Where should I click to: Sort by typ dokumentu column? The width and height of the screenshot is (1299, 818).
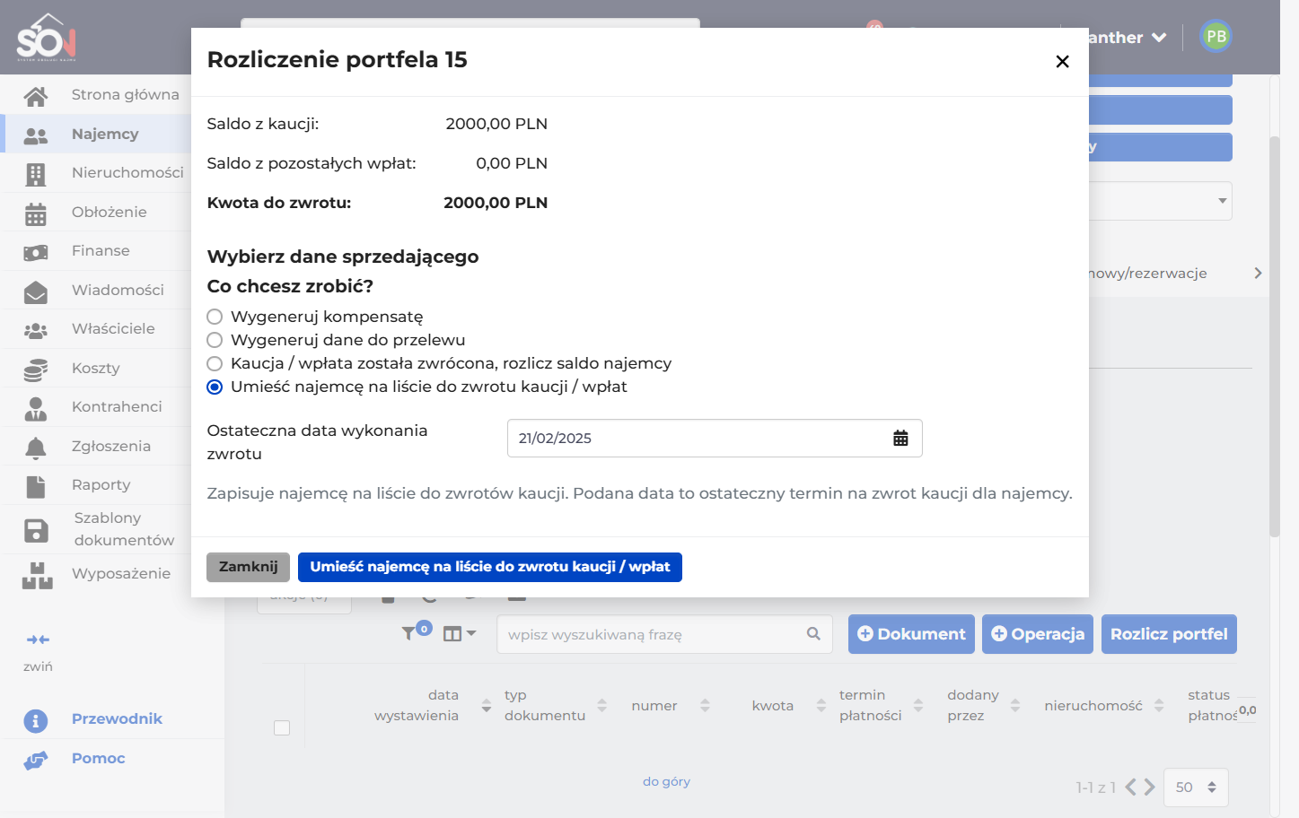602,706
